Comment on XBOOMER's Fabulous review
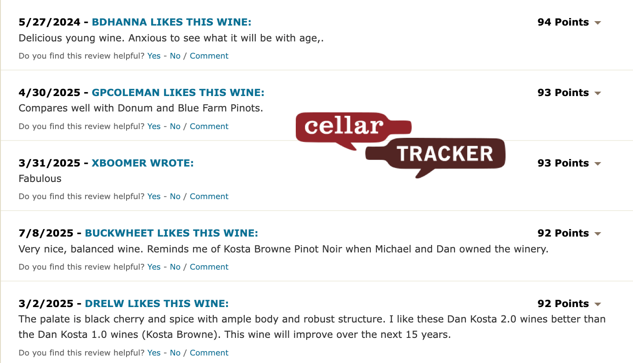Image resolution: width=633 pixels, height=363 pixels. click(x=209, y=196)
